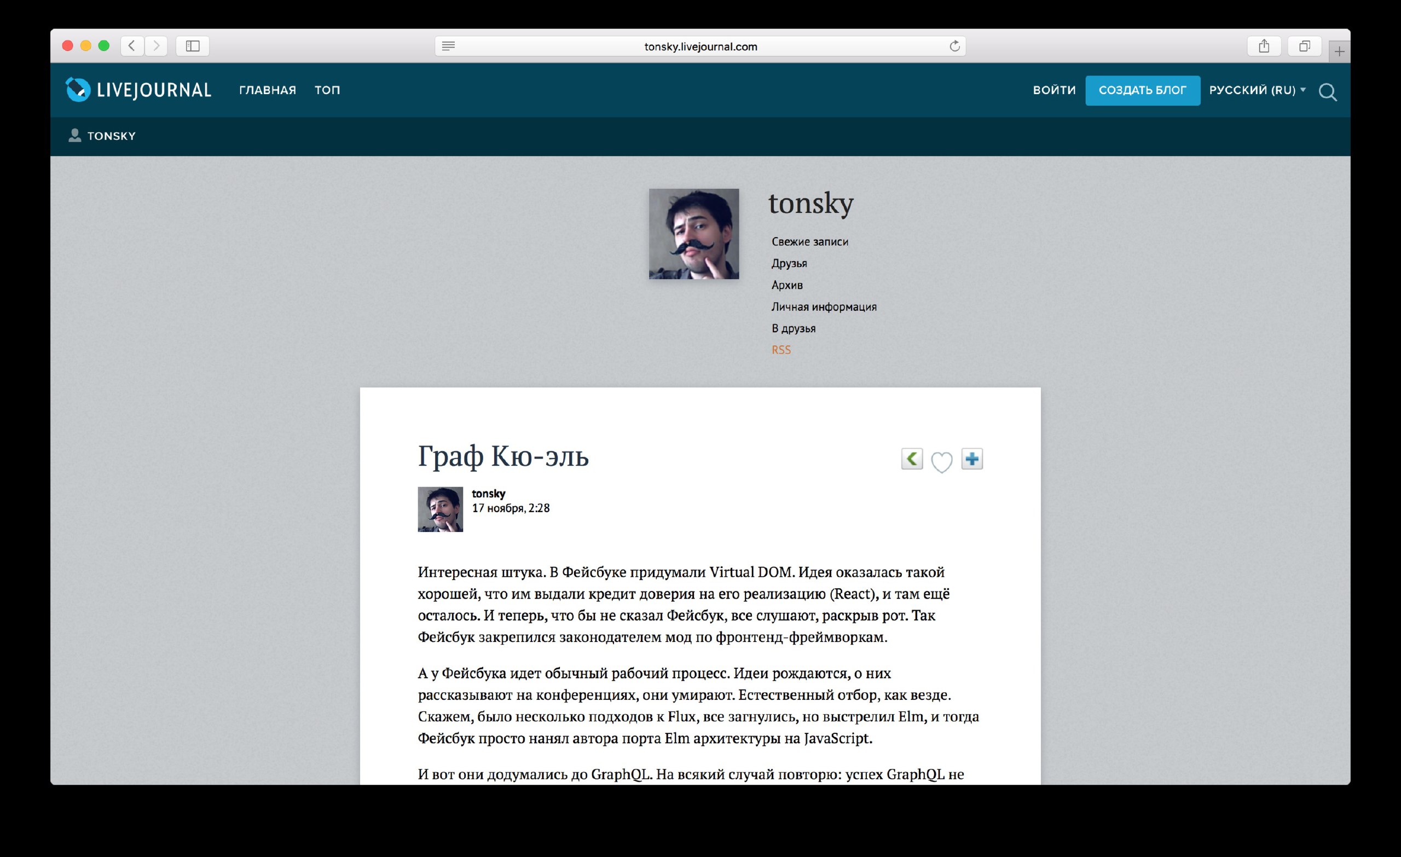The height and width of the screenshot is (857, 1401).
Task: Open the ГЛАВНАЯ menu item
Action: 268,90
